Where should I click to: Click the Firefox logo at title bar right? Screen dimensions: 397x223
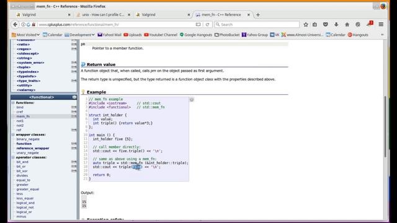[x=383, y=6]
